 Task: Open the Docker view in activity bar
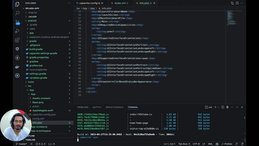(x=17, y=67)
